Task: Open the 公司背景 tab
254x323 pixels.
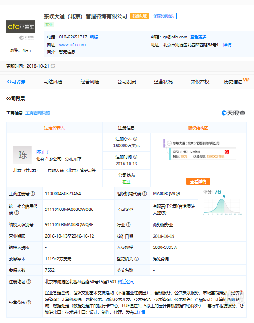Action: (x=16, y=82)
